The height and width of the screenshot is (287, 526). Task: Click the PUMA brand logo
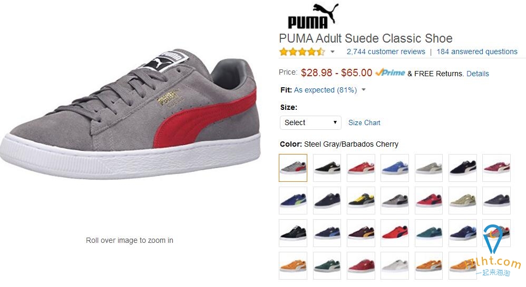pos(313,16)
